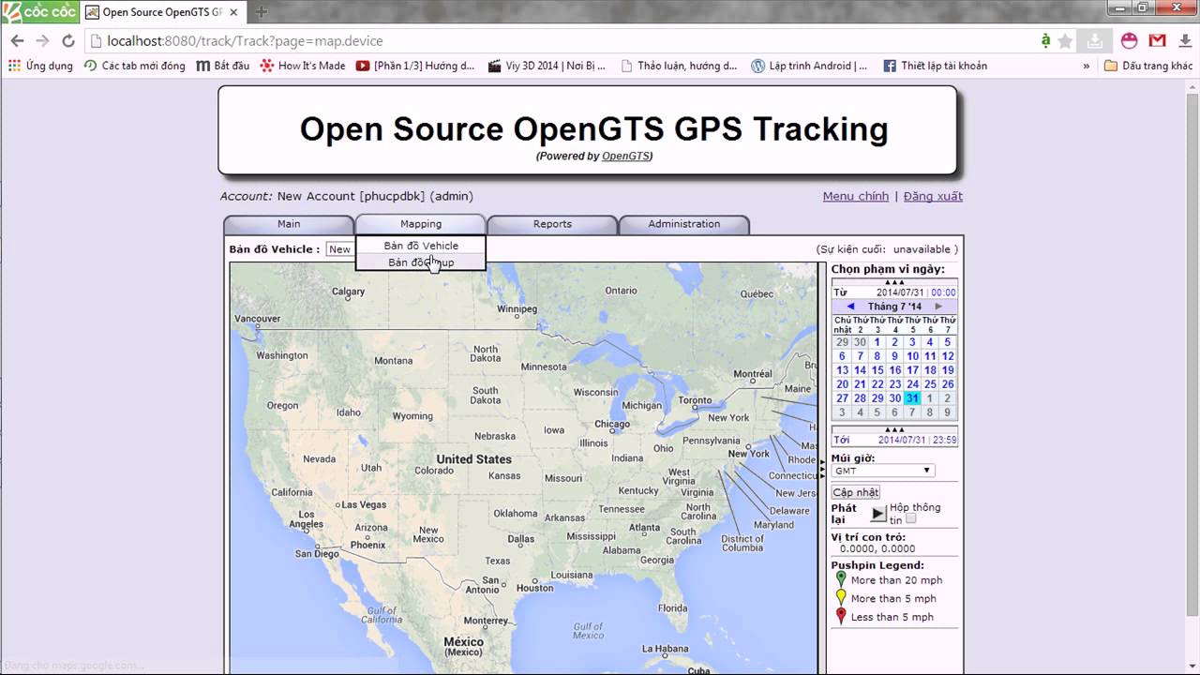Click the 'Cập nhật' update button
Viewport: 1200px width, 675px height.
point(856,492)
